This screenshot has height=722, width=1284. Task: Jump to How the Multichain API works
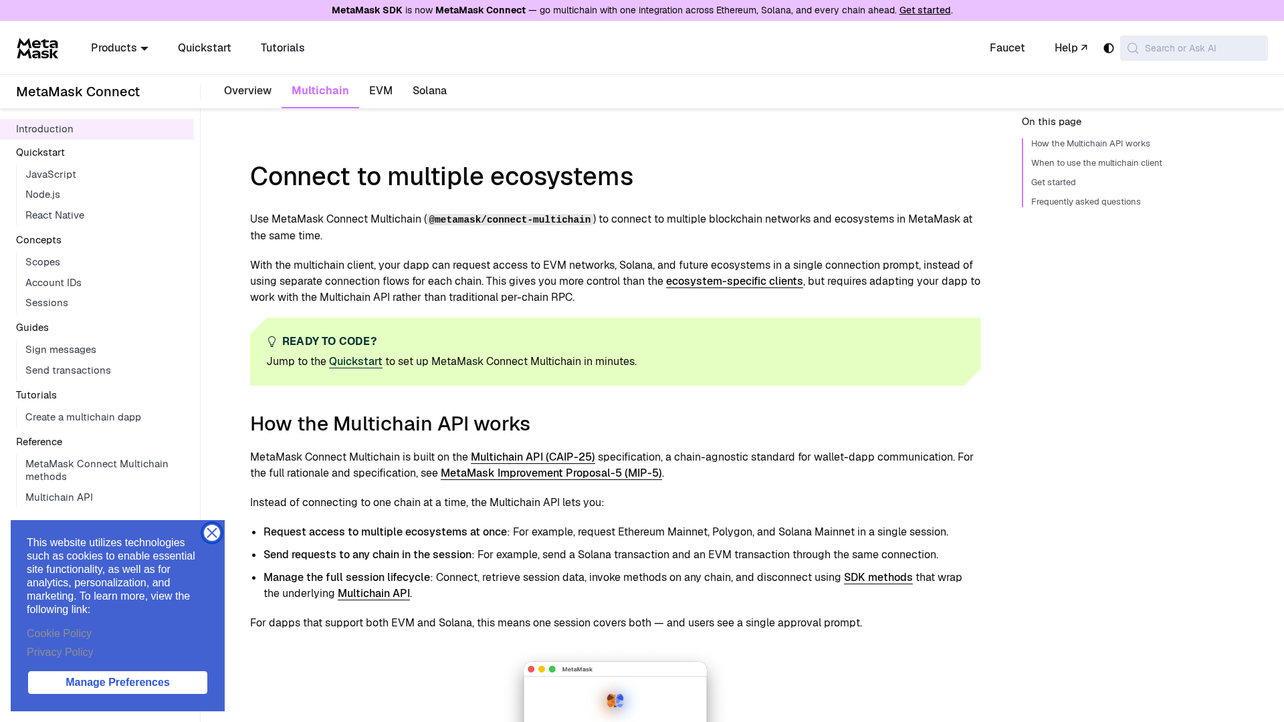pyautogui.click(x=1091, y=144)
